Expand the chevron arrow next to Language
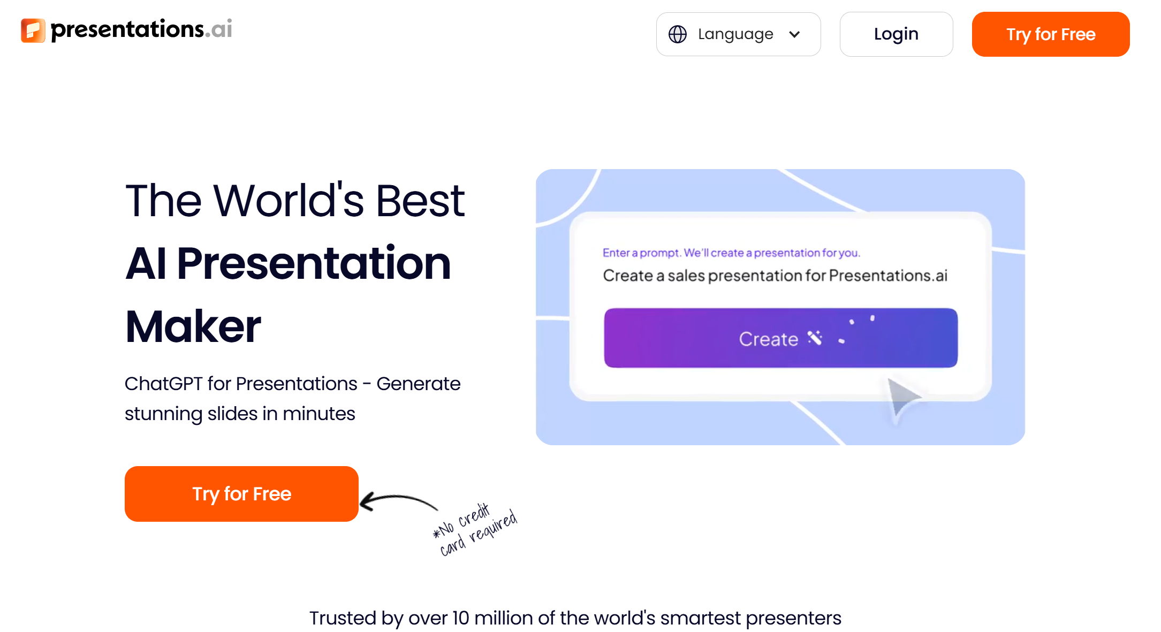1161x632 pixels. 795,34
